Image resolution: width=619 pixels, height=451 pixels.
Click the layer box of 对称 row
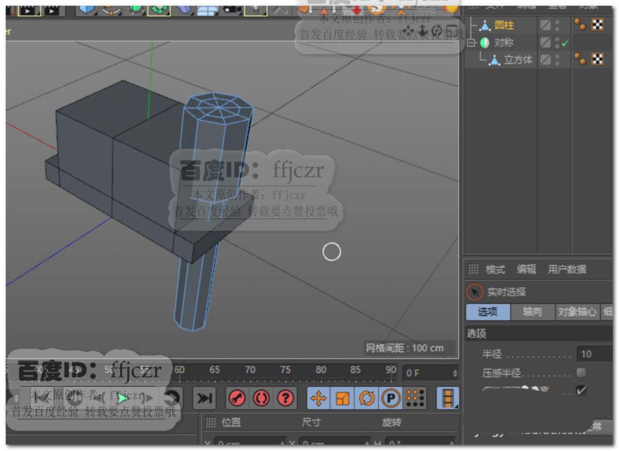545,43
